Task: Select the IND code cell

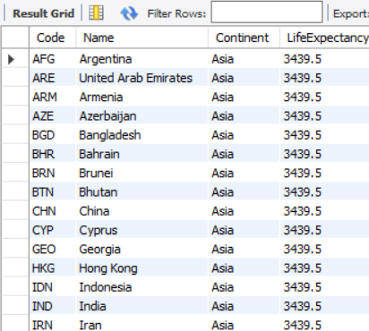Action: pos(53,306)
